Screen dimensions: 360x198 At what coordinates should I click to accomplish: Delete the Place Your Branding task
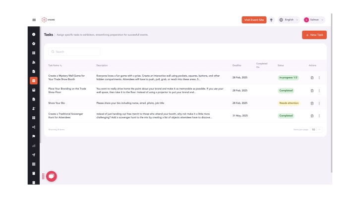[312, 91]
